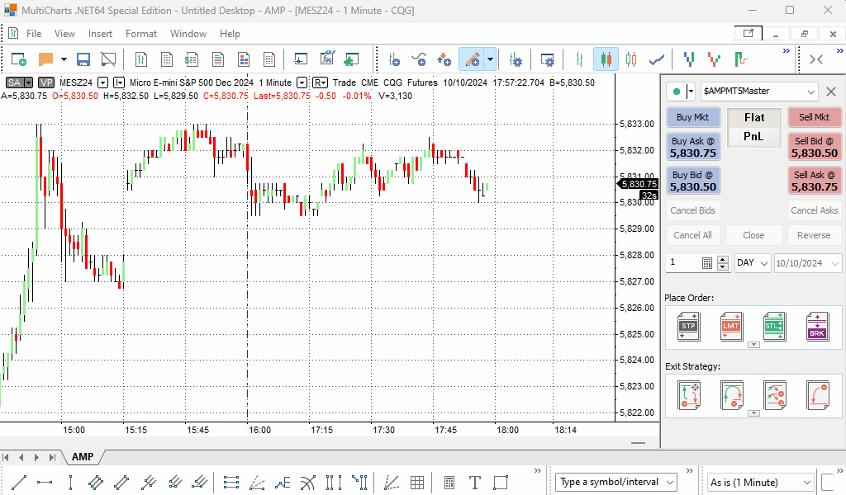Toggle the SA indicator on chart status line

19,82
